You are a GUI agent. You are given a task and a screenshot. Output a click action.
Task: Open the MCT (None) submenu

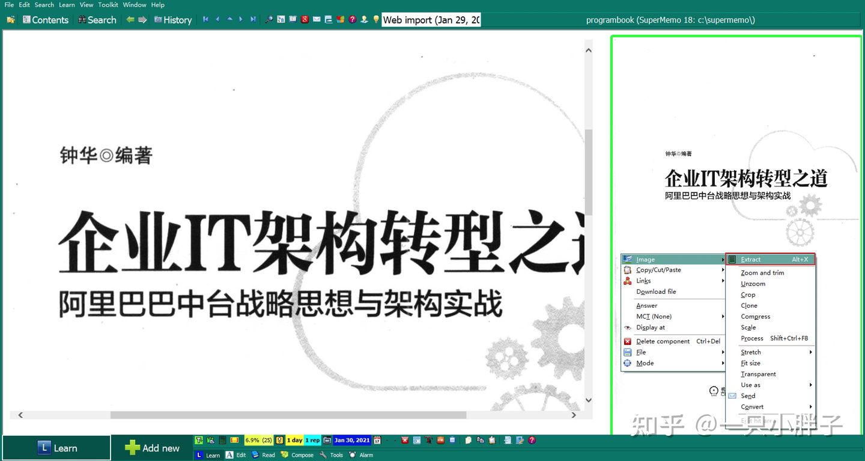click(654, 316)
